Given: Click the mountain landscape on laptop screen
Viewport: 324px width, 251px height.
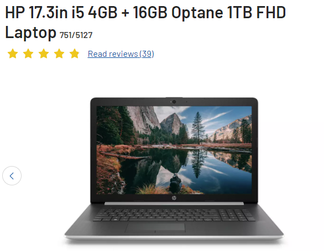Looking at the screenshot, I should pyautogui.click(x=174, y=150).
